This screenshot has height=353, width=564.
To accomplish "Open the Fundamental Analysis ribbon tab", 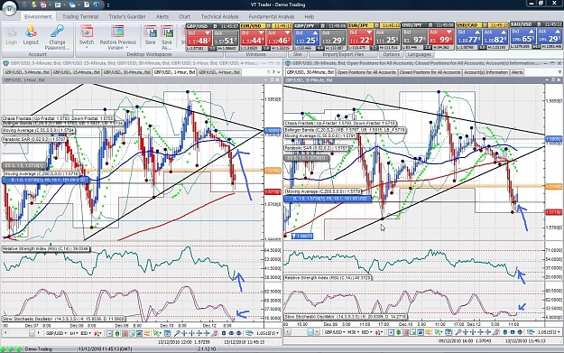I will click(272, 16).
